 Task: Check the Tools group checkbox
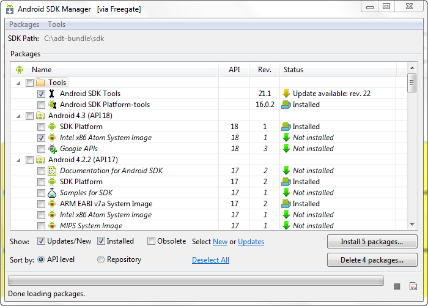tap(29, 83)
